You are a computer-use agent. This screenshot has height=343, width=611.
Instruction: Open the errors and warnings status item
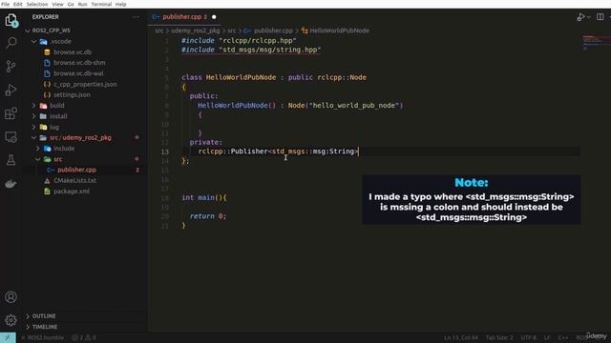pyautogui.click(x=84, y=337)
